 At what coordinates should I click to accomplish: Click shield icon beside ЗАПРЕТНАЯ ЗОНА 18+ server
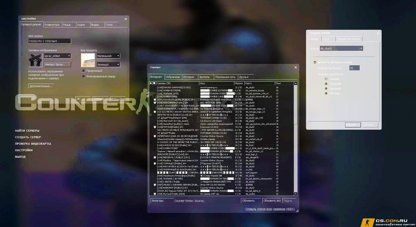pyautogui.click(x=155, y=136)
